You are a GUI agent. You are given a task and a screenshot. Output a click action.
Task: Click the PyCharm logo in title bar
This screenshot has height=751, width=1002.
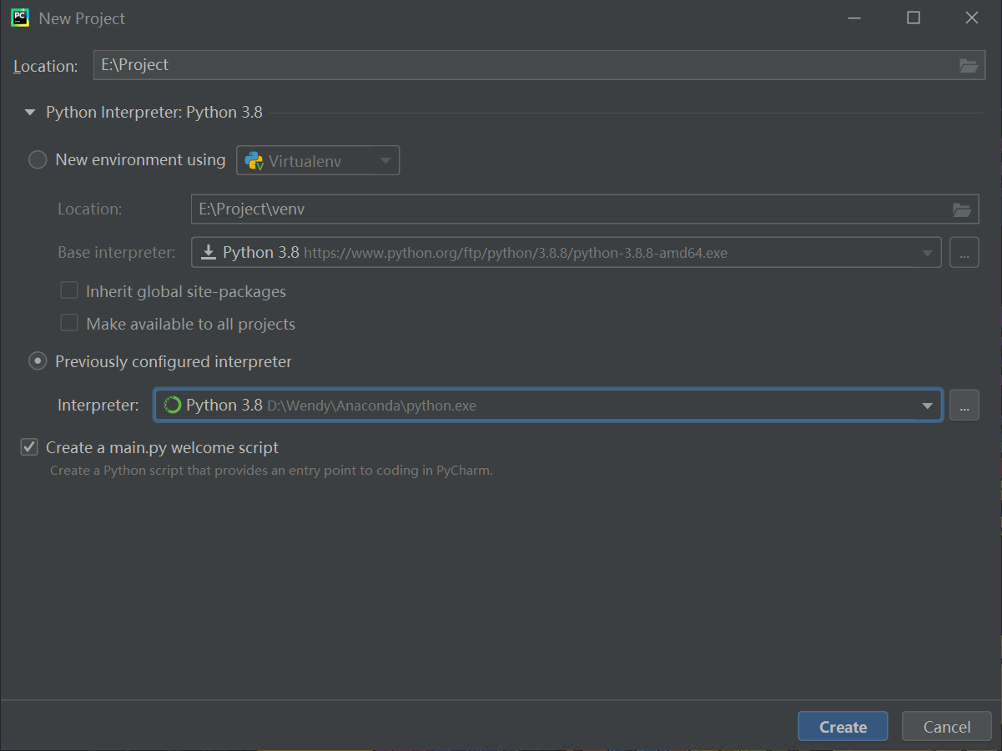(x=20, y=18)
